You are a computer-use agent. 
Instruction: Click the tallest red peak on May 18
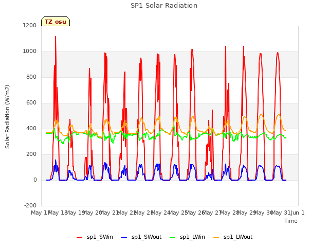[56, 37]
